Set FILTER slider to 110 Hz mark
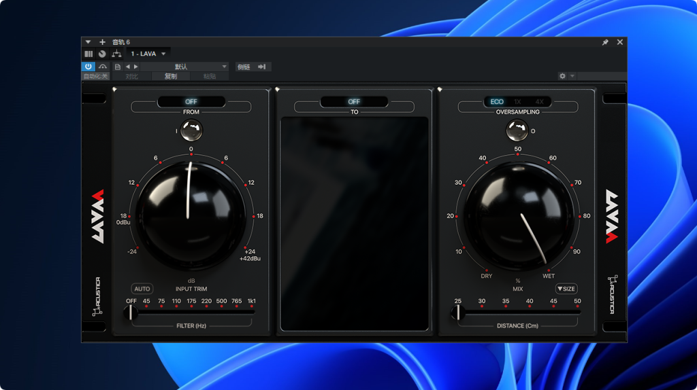 tap(176, 313)
